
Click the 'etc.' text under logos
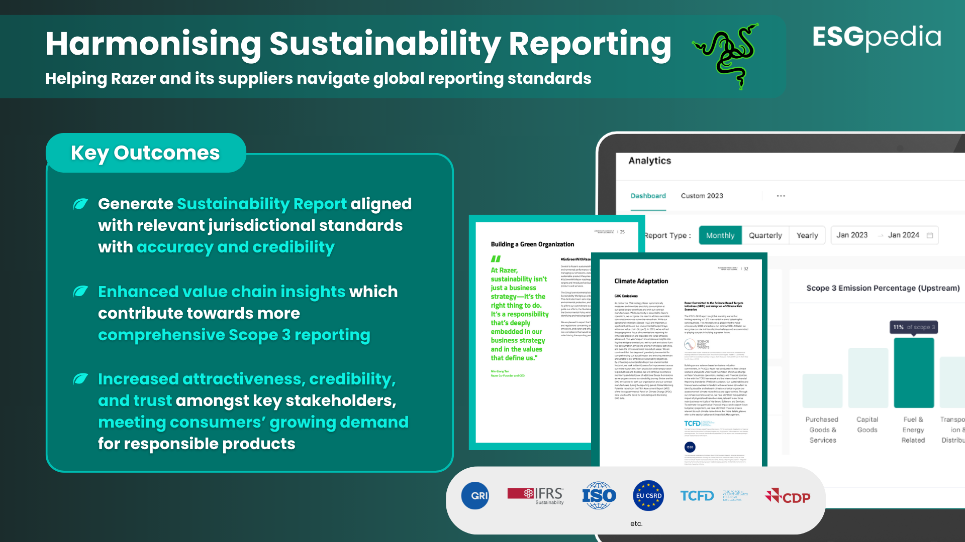click(636, 523)
